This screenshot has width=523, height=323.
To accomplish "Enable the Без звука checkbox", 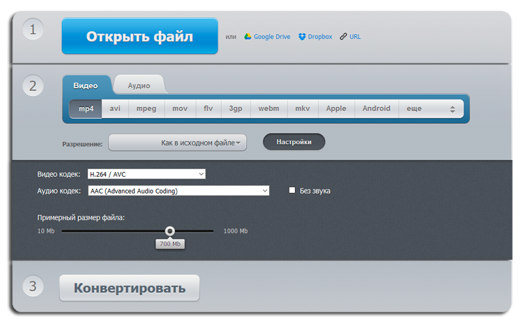I will [x=293, y=190].
